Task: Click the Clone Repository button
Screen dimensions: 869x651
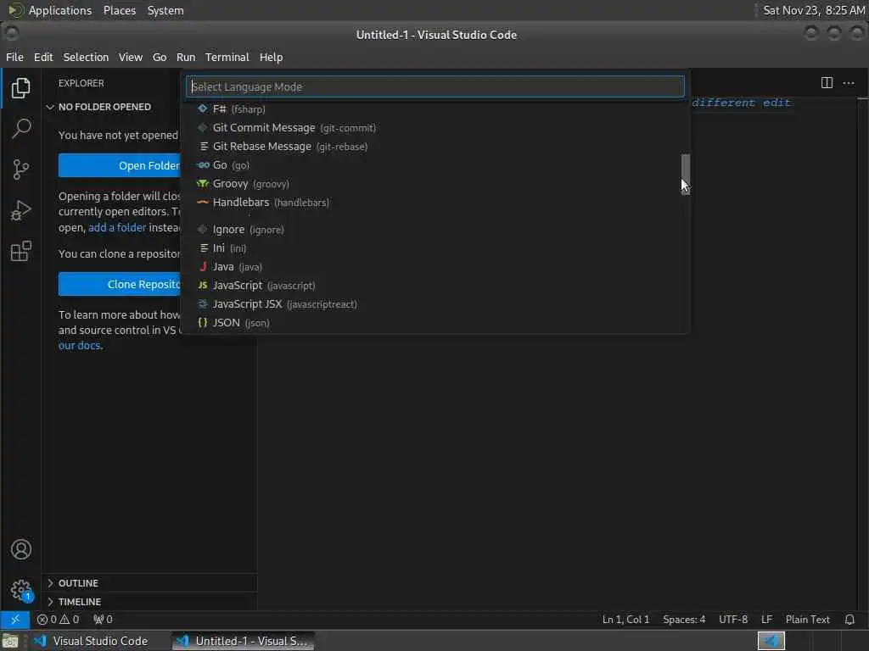Action: pyautogui.click(x=120, y=284)
